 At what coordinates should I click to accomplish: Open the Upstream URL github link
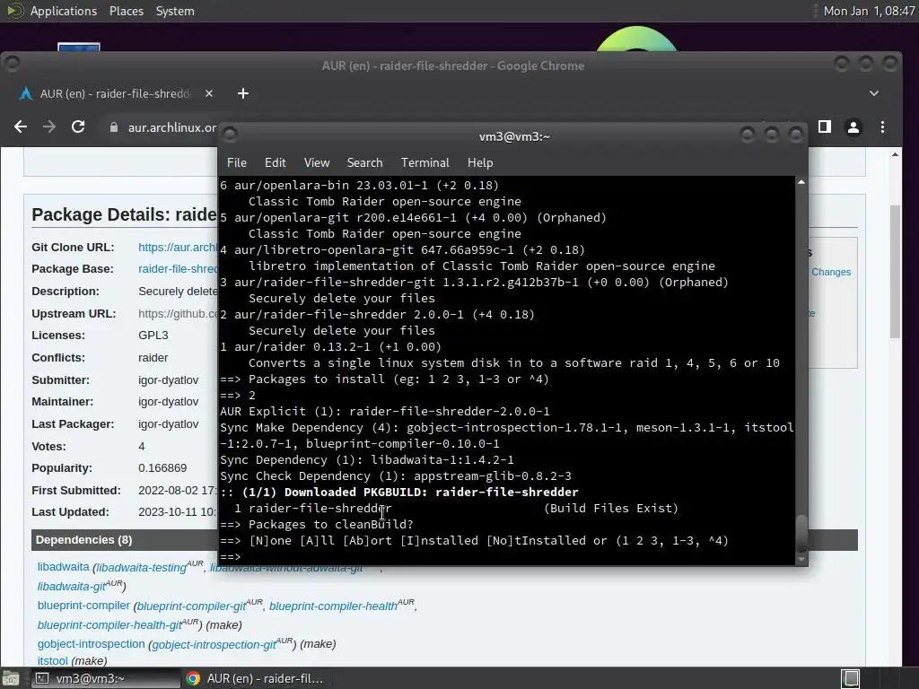(x=178, y=313)
